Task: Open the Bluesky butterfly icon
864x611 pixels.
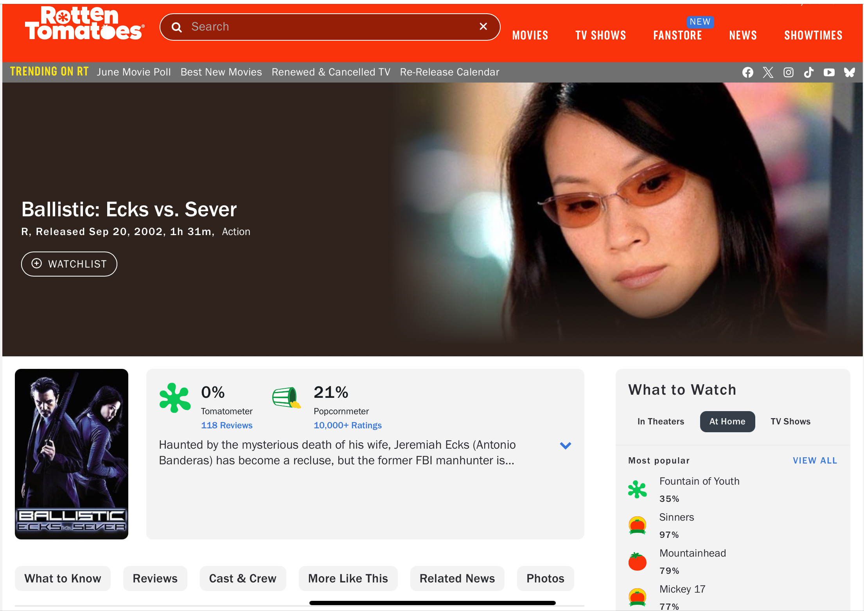Action: click(849, 72)
